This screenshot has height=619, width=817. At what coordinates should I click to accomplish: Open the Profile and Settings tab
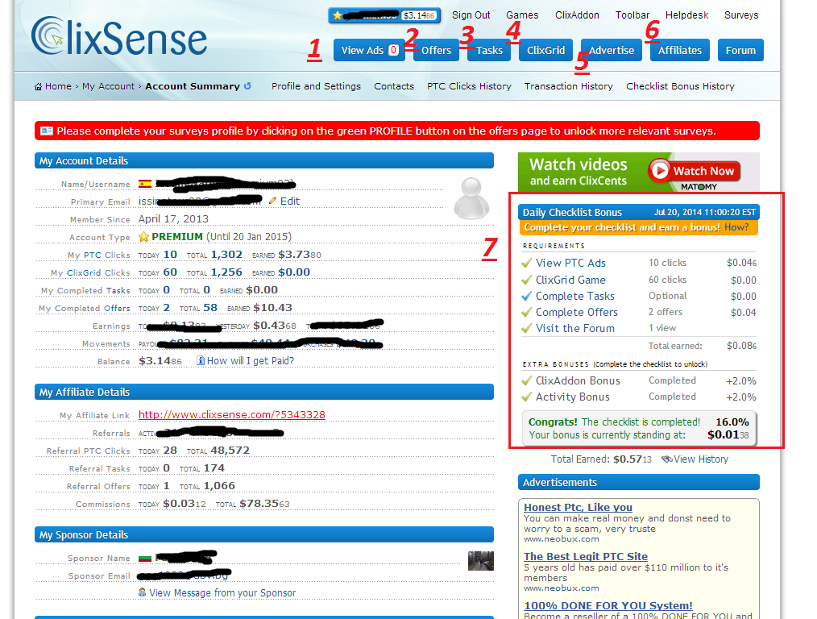tap(315, 85)
